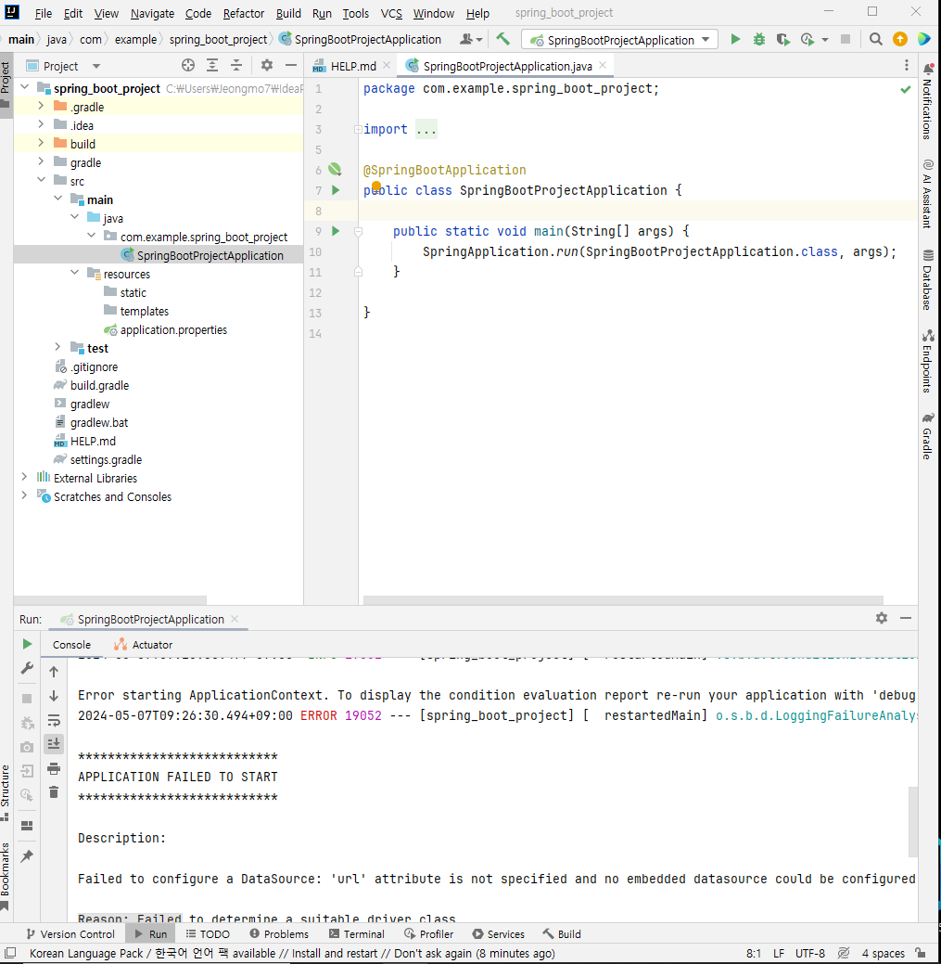Start debugging with the bug icon
Image resolution: width=941 pixels, height=964 pixels.
(759, 39)
